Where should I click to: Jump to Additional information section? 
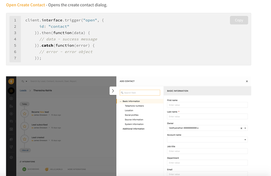tap(134, 129)
